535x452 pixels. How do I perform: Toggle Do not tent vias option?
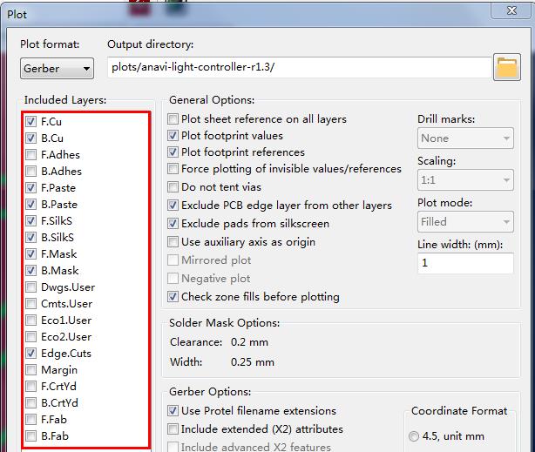pyautogui.click(x=173, y=187)
